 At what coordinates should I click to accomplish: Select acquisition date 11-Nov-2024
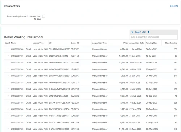(135, 49)
